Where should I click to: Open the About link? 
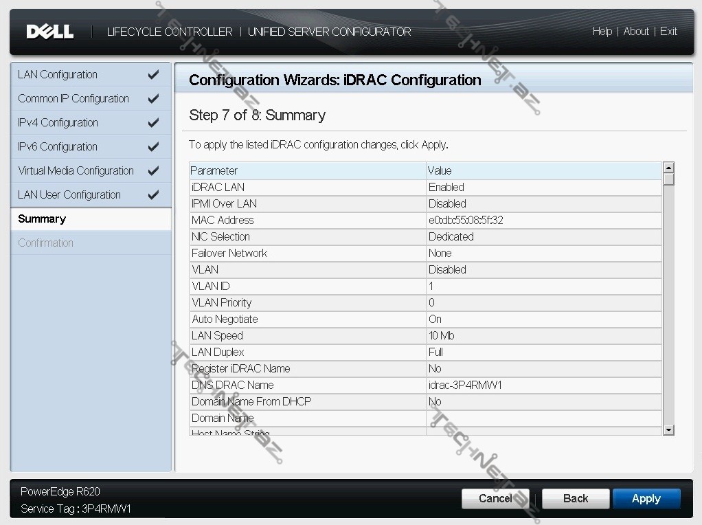(636, 32)
